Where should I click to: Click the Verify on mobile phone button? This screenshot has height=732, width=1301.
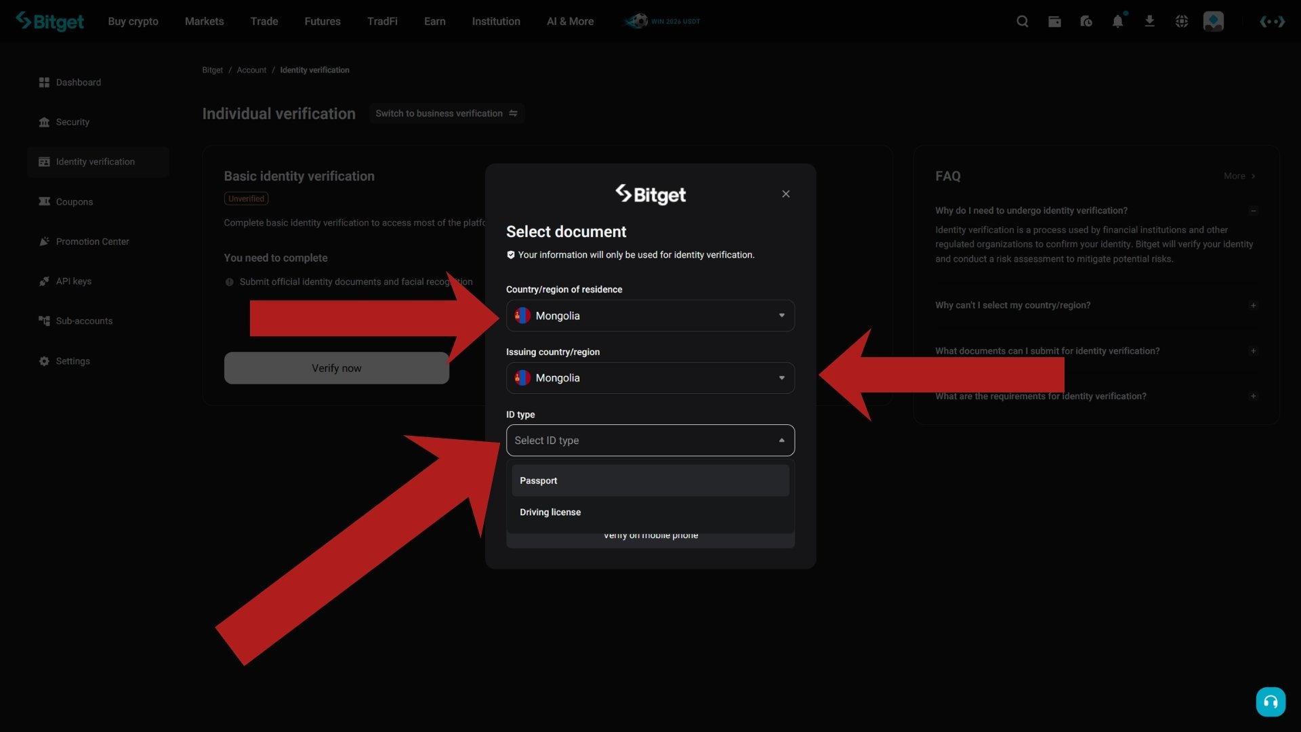(x=650, y=540)
